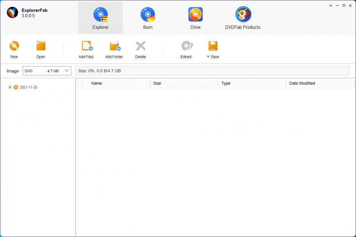
Task: Close the ExplorerFab window
Action: click(x=350, y=6)
